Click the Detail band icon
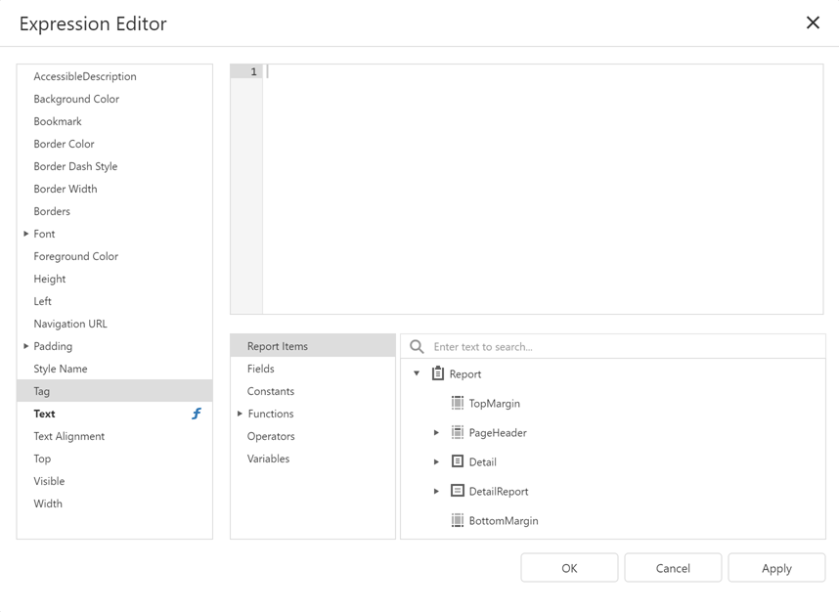839x612 pixels. [x=457, y=461]
